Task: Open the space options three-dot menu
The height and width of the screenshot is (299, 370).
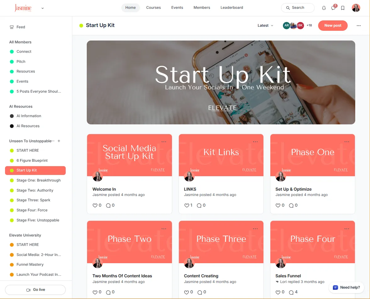Action: coord(358,25)
